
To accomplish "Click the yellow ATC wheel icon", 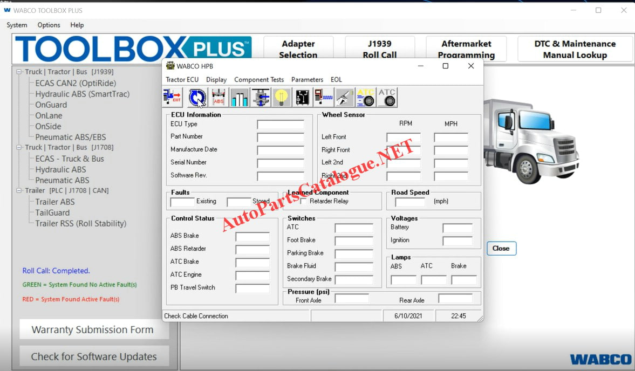I will pyautogui.click(x=366, y=98).
